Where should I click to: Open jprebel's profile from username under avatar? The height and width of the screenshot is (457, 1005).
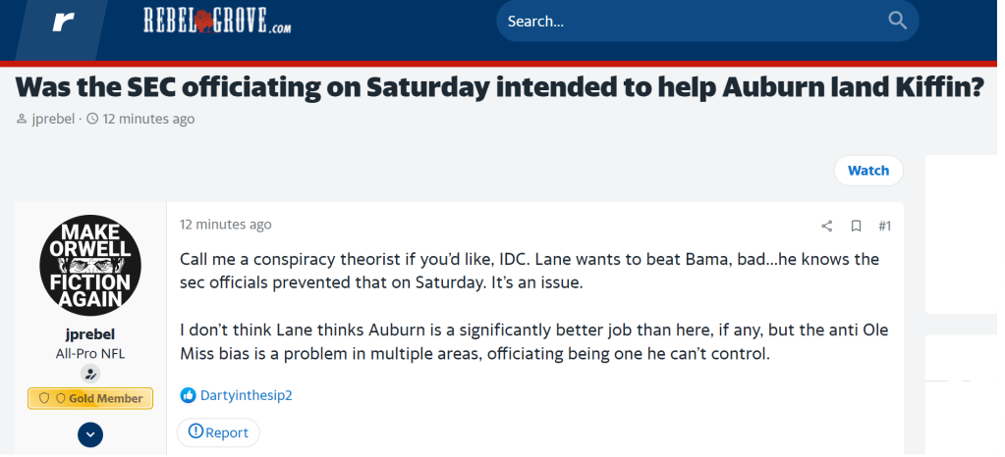pos(90,334)
